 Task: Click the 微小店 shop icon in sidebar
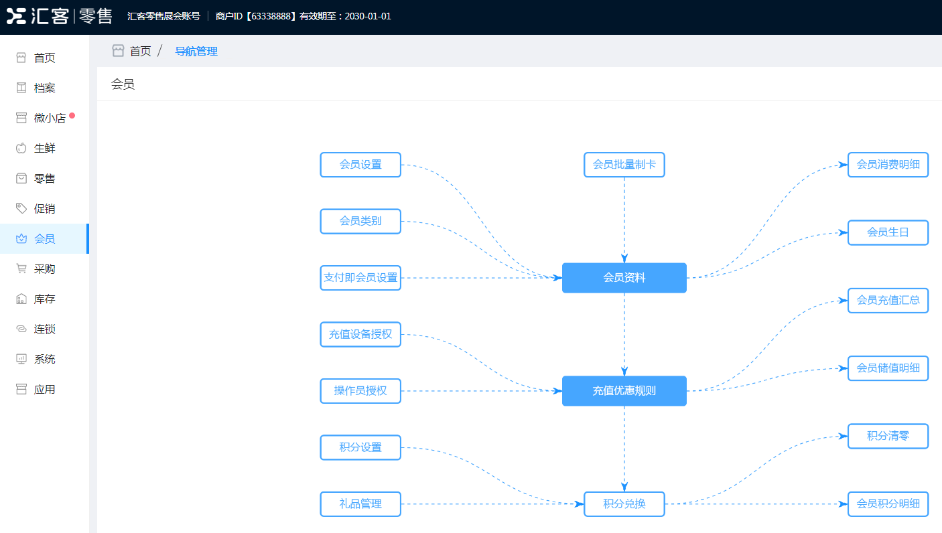click(x=21, y=119)
